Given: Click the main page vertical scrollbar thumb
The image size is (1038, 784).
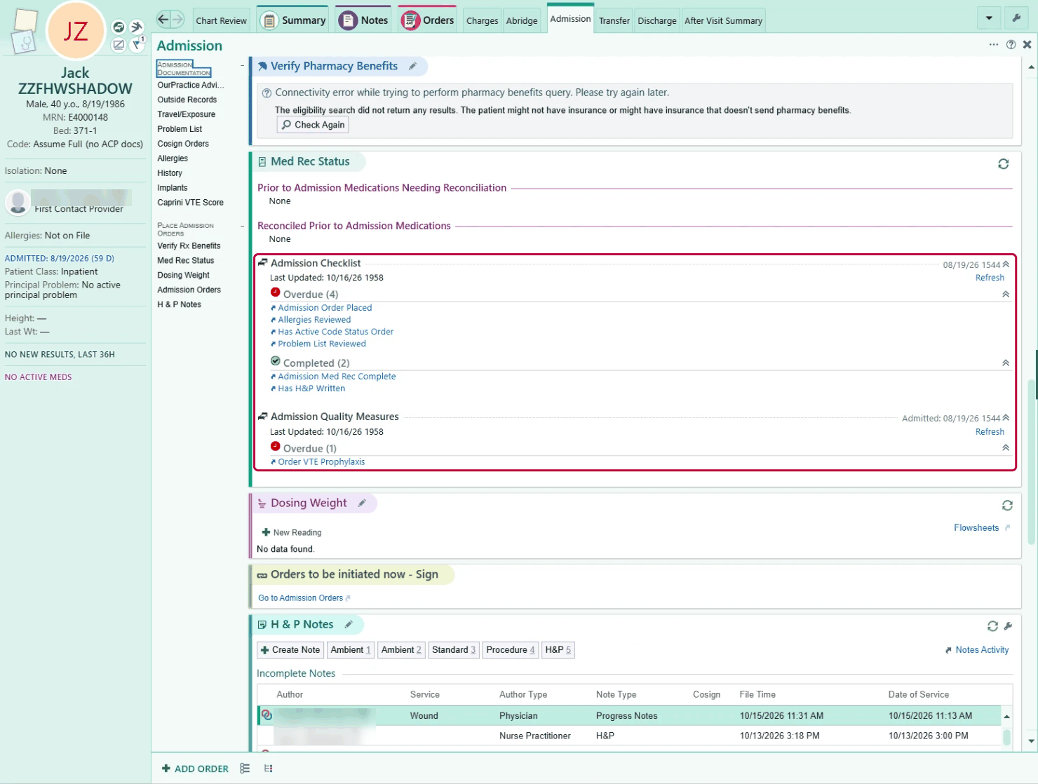Looking at the screenshot, I should [1031, 461].
